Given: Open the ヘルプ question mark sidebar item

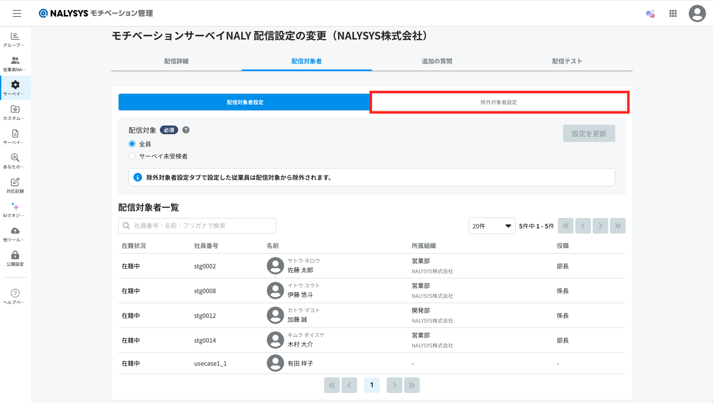Looking at the screenshot, I should tap(15, 297).
